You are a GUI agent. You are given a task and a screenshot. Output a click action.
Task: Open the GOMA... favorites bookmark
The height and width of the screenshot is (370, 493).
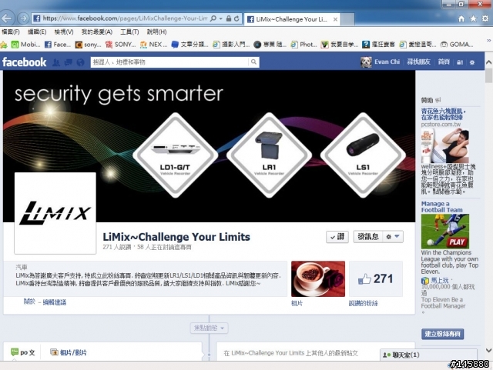[x=457, y=45]
